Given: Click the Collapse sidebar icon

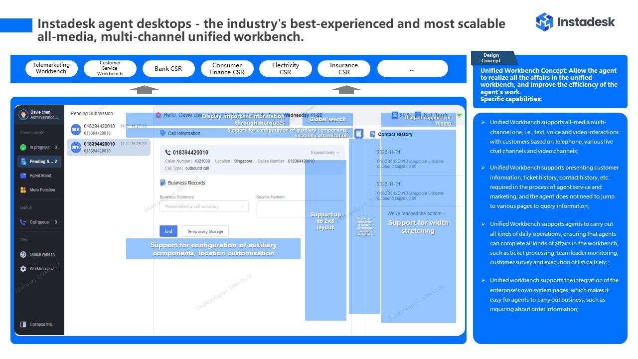Looking at the screenshot, I should (23, 325).
